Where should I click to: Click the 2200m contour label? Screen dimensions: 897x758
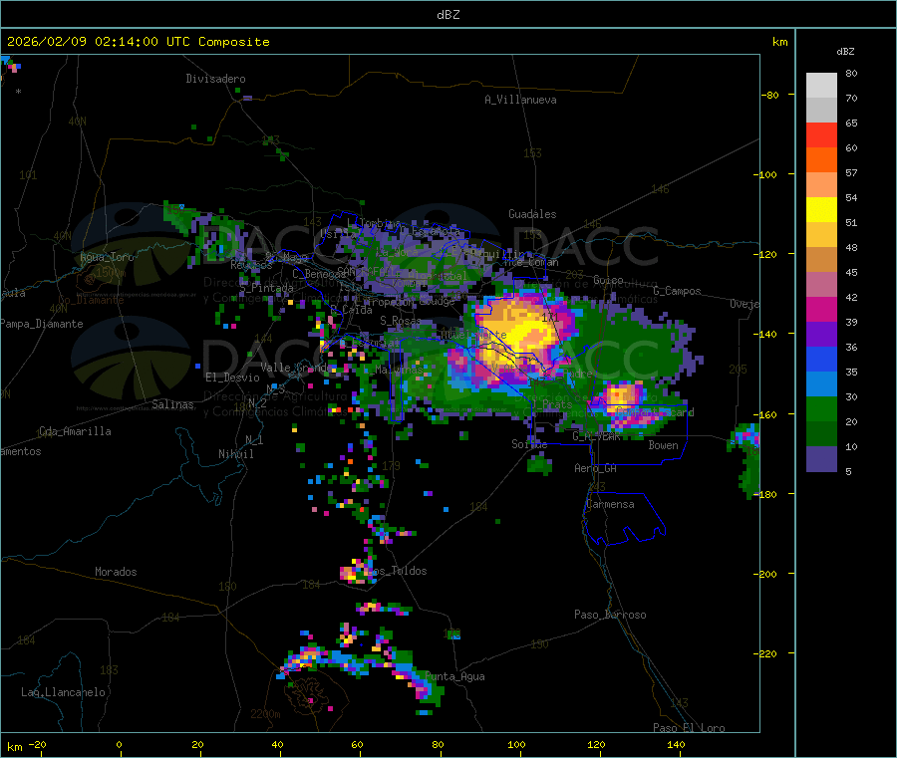(265, 714)
